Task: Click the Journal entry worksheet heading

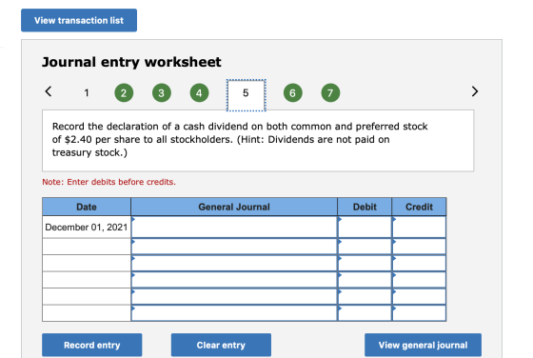Action: 131,62
